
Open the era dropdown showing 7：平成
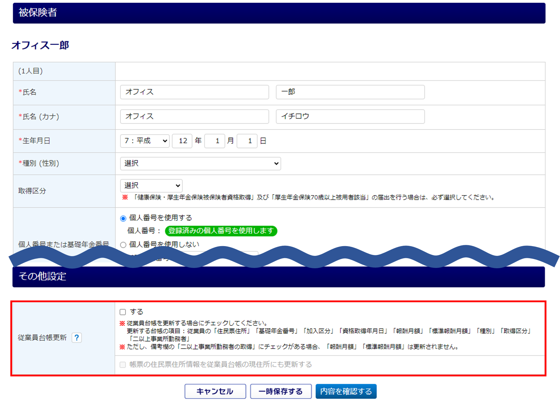tap(145, 141)
